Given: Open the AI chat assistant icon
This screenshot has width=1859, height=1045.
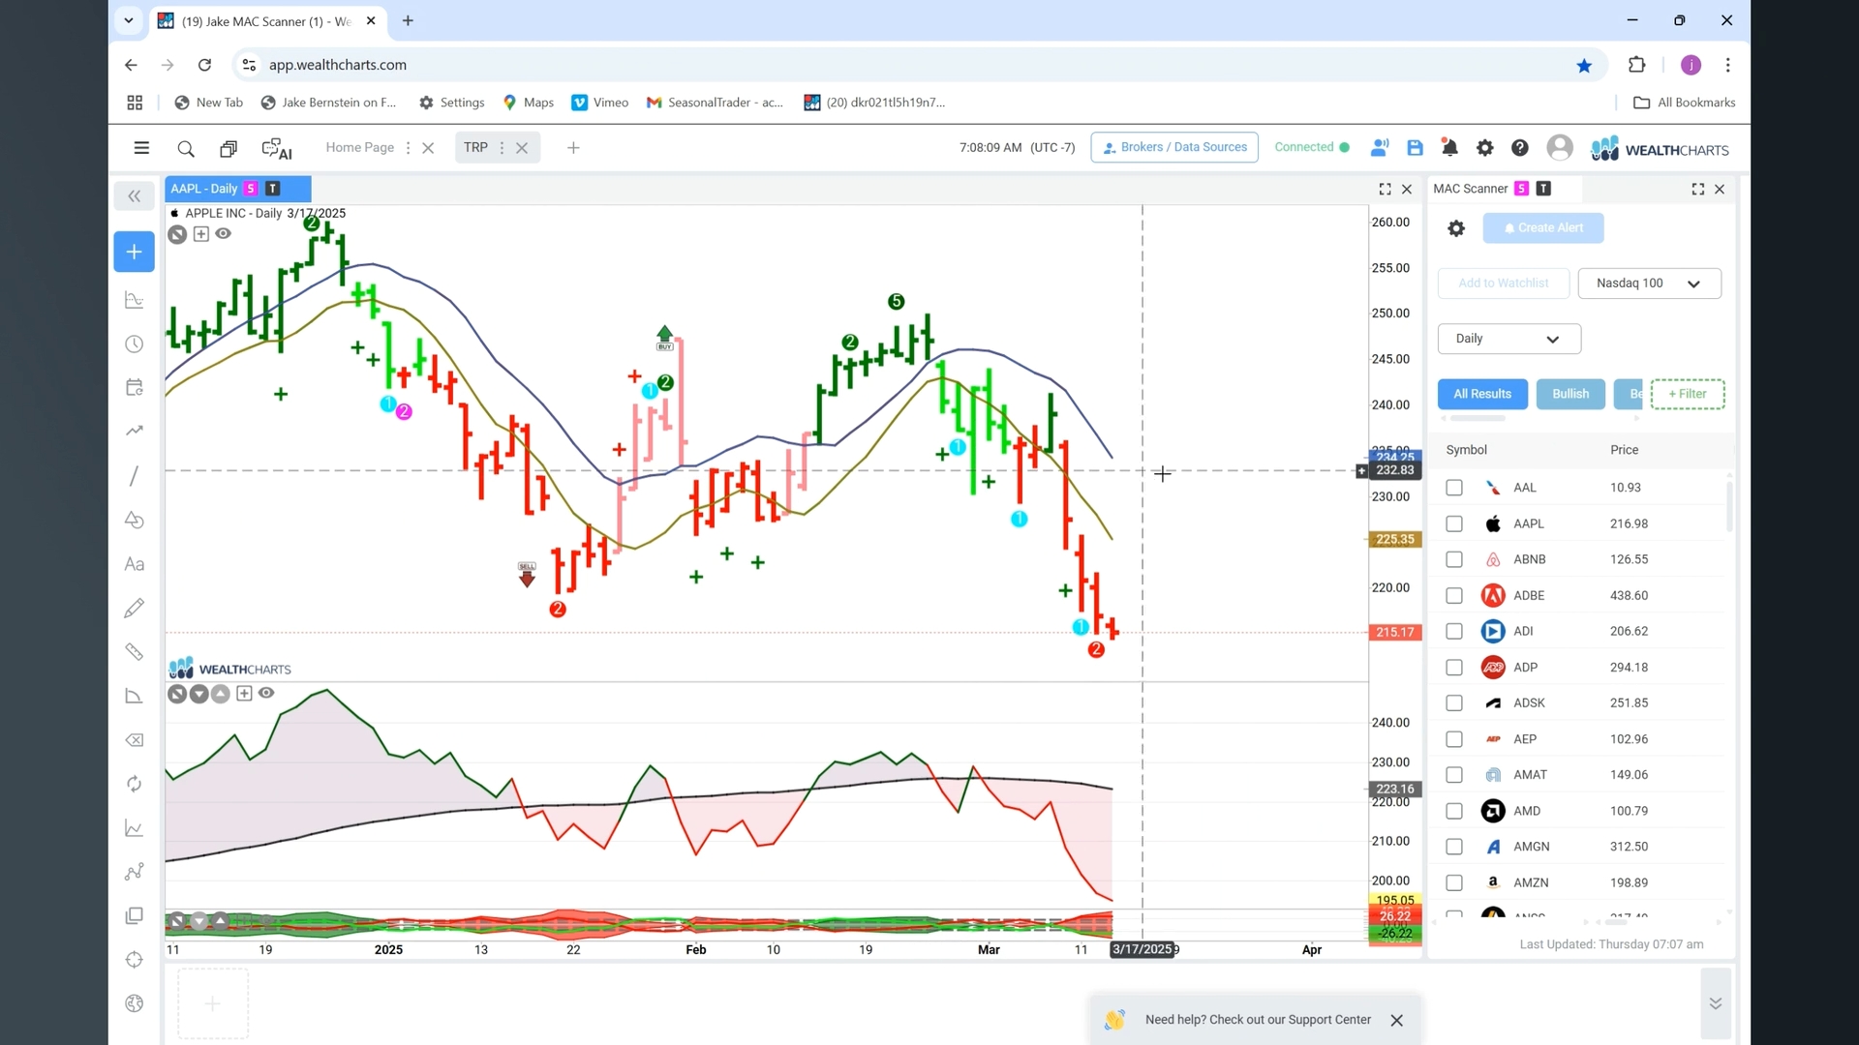Looking at the screenshot, I should tap(277, 148).
